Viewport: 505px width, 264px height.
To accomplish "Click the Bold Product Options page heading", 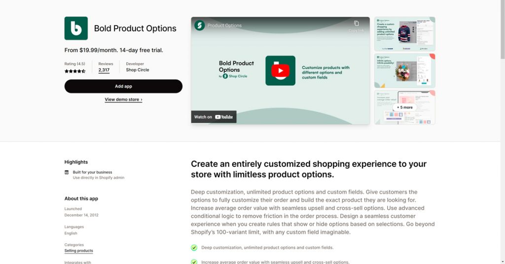I will pyautogui.click(x=135, y=28).
